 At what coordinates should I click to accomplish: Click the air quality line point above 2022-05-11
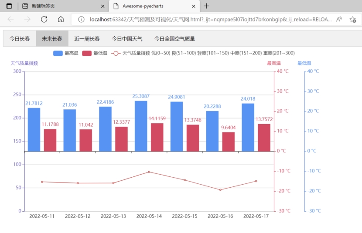[42, 182]
